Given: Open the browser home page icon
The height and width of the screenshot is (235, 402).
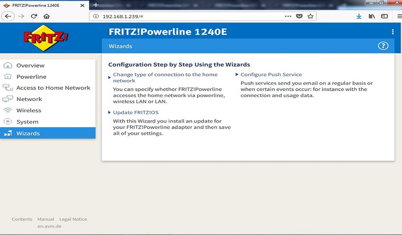Looking at the screenshot, I should 46,16.
